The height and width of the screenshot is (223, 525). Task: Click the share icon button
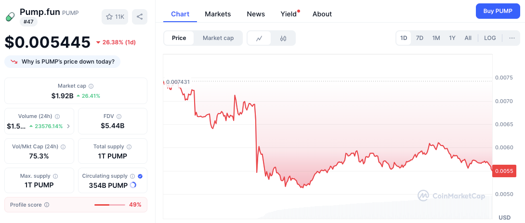coord(140,17)
